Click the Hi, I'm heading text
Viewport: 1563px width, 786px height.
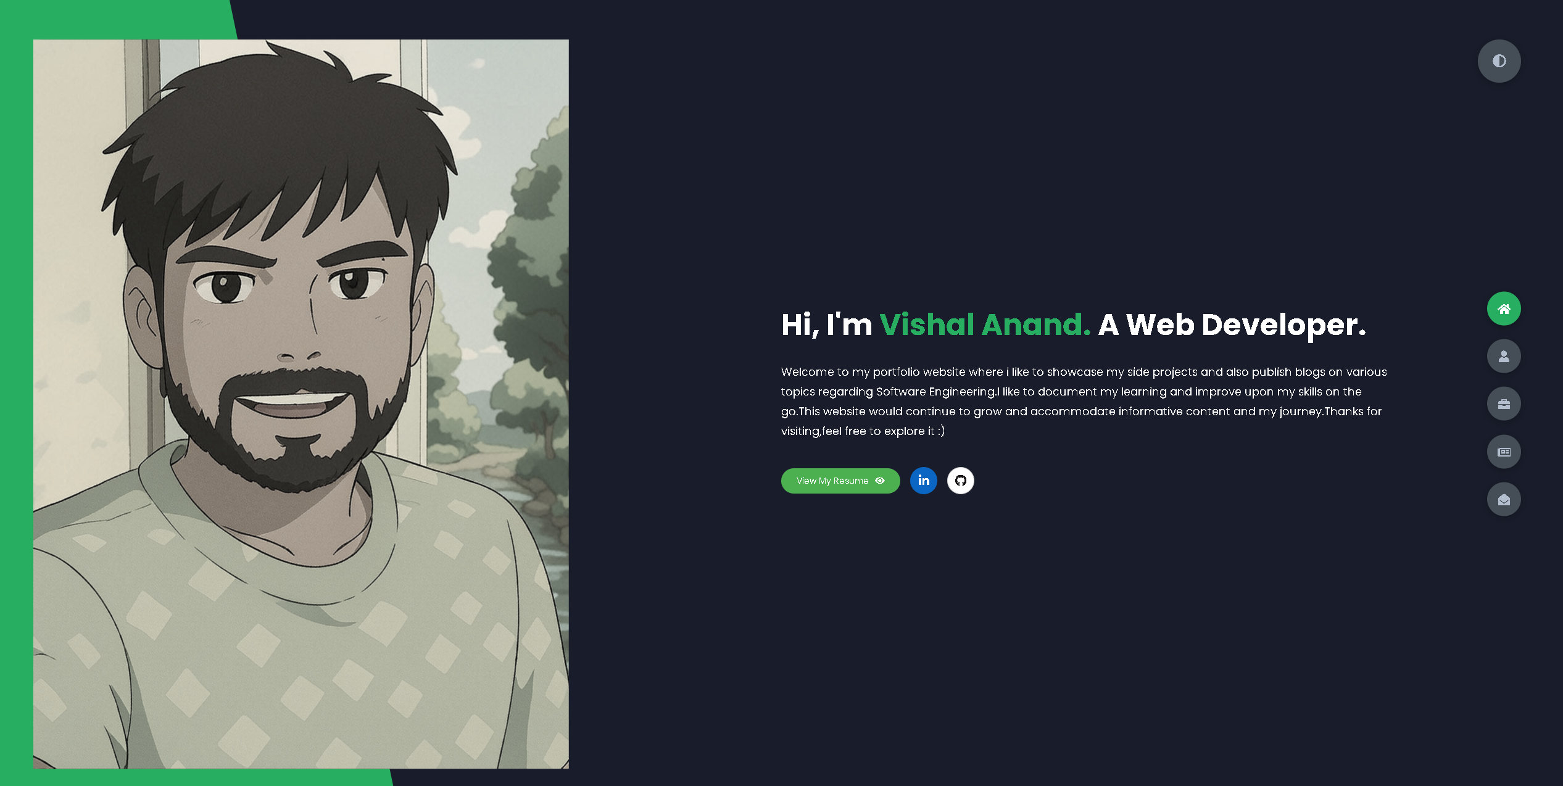pyautogui.click(x=826, y=325)
